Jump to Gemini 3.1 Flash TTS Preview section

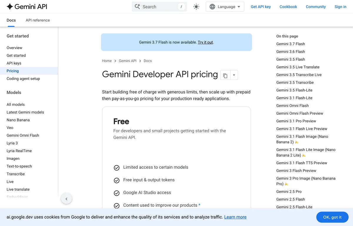coord(302,163)
